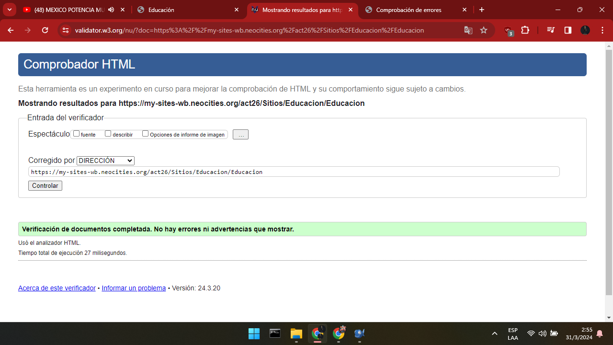The image size is (613, 345).
Task: Open the Windows Start menu
Action: 254,333
